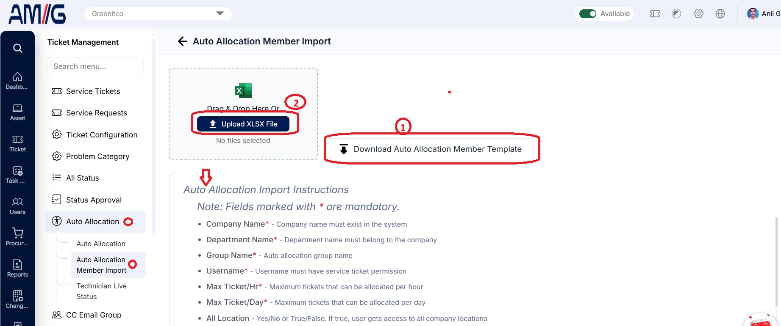Open the Users module icon
Viewport: 781px width, 326px height.
point(17,206)
